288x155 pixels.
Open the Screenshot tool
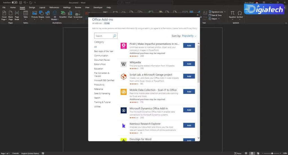tap(78, 15)
